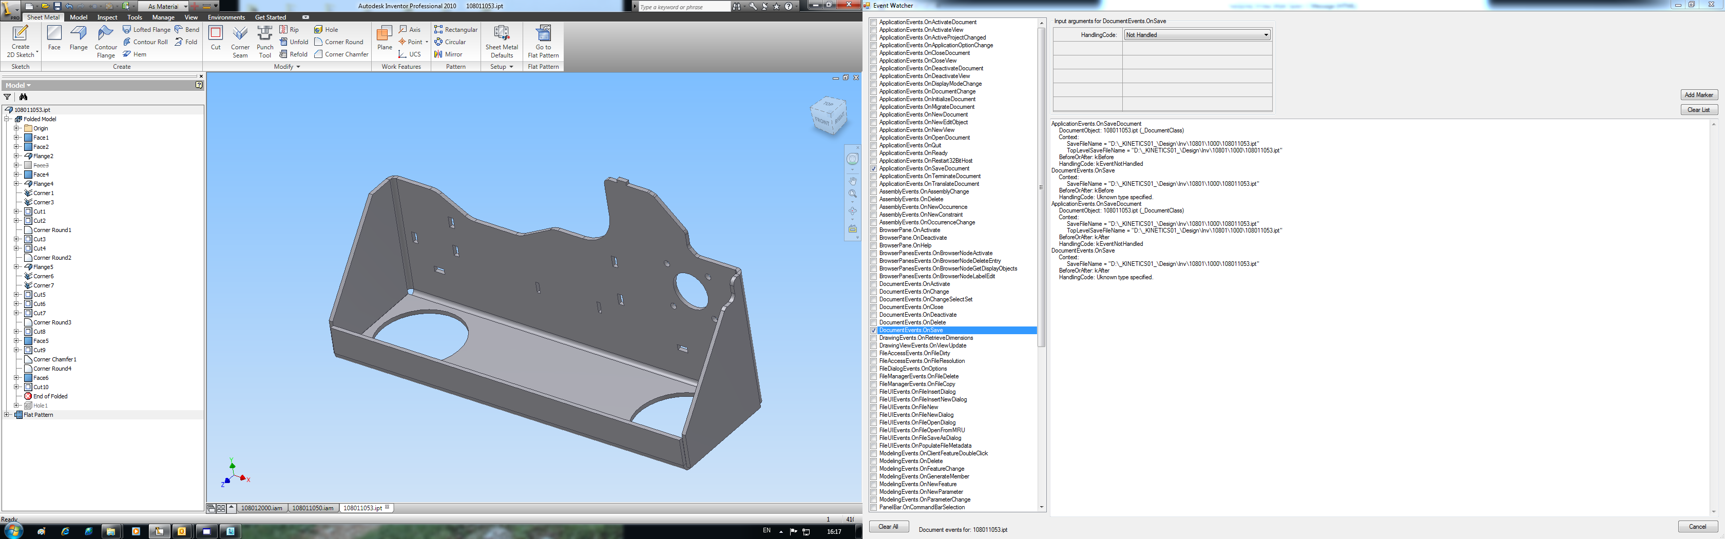
Task: Select the Hole tool in ribbon
Action: click(326, 29)
